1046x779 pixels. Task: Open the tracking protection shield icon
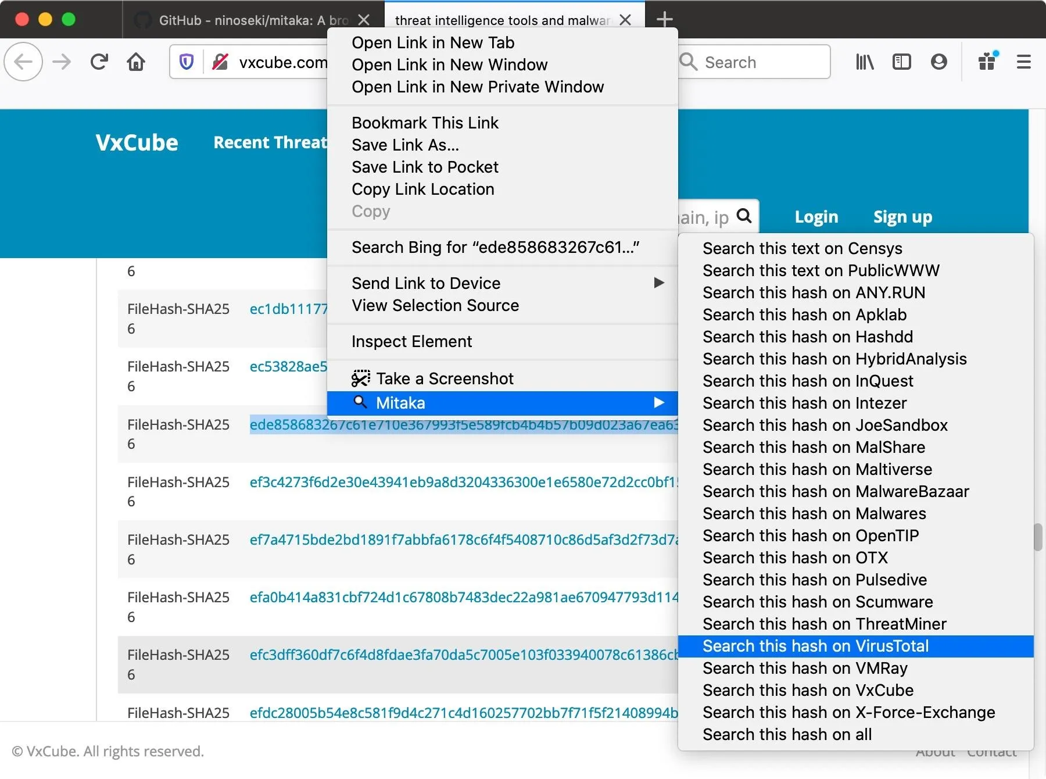click(x=187, y=62)
